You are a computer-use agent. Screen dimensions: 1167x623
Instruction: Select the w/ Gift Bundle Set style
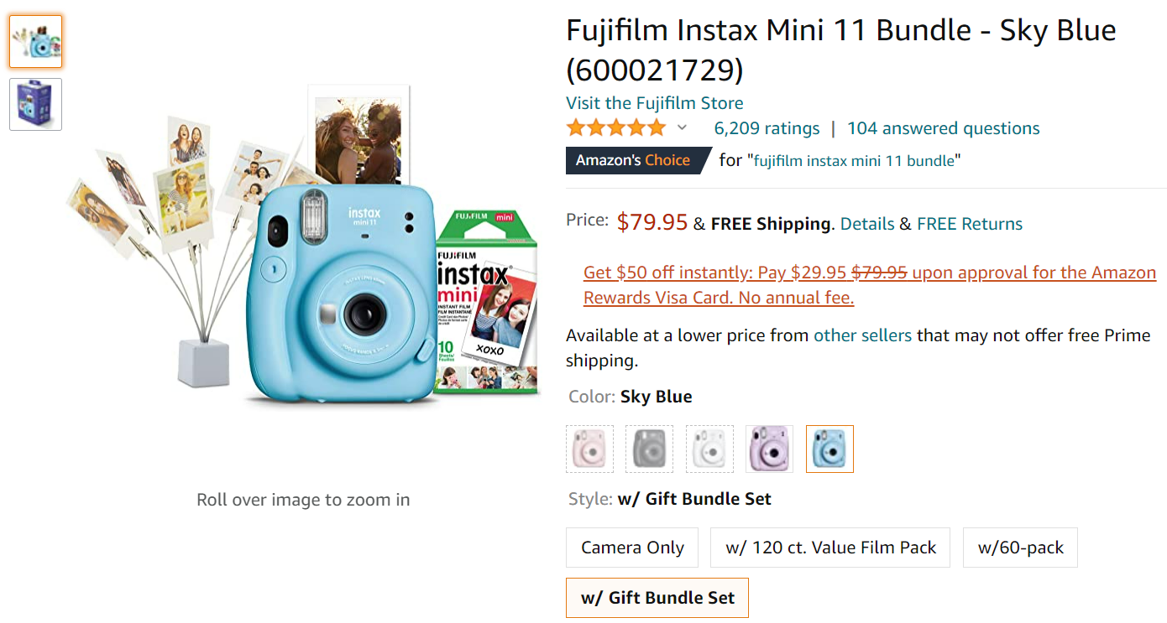pos(657,598)
